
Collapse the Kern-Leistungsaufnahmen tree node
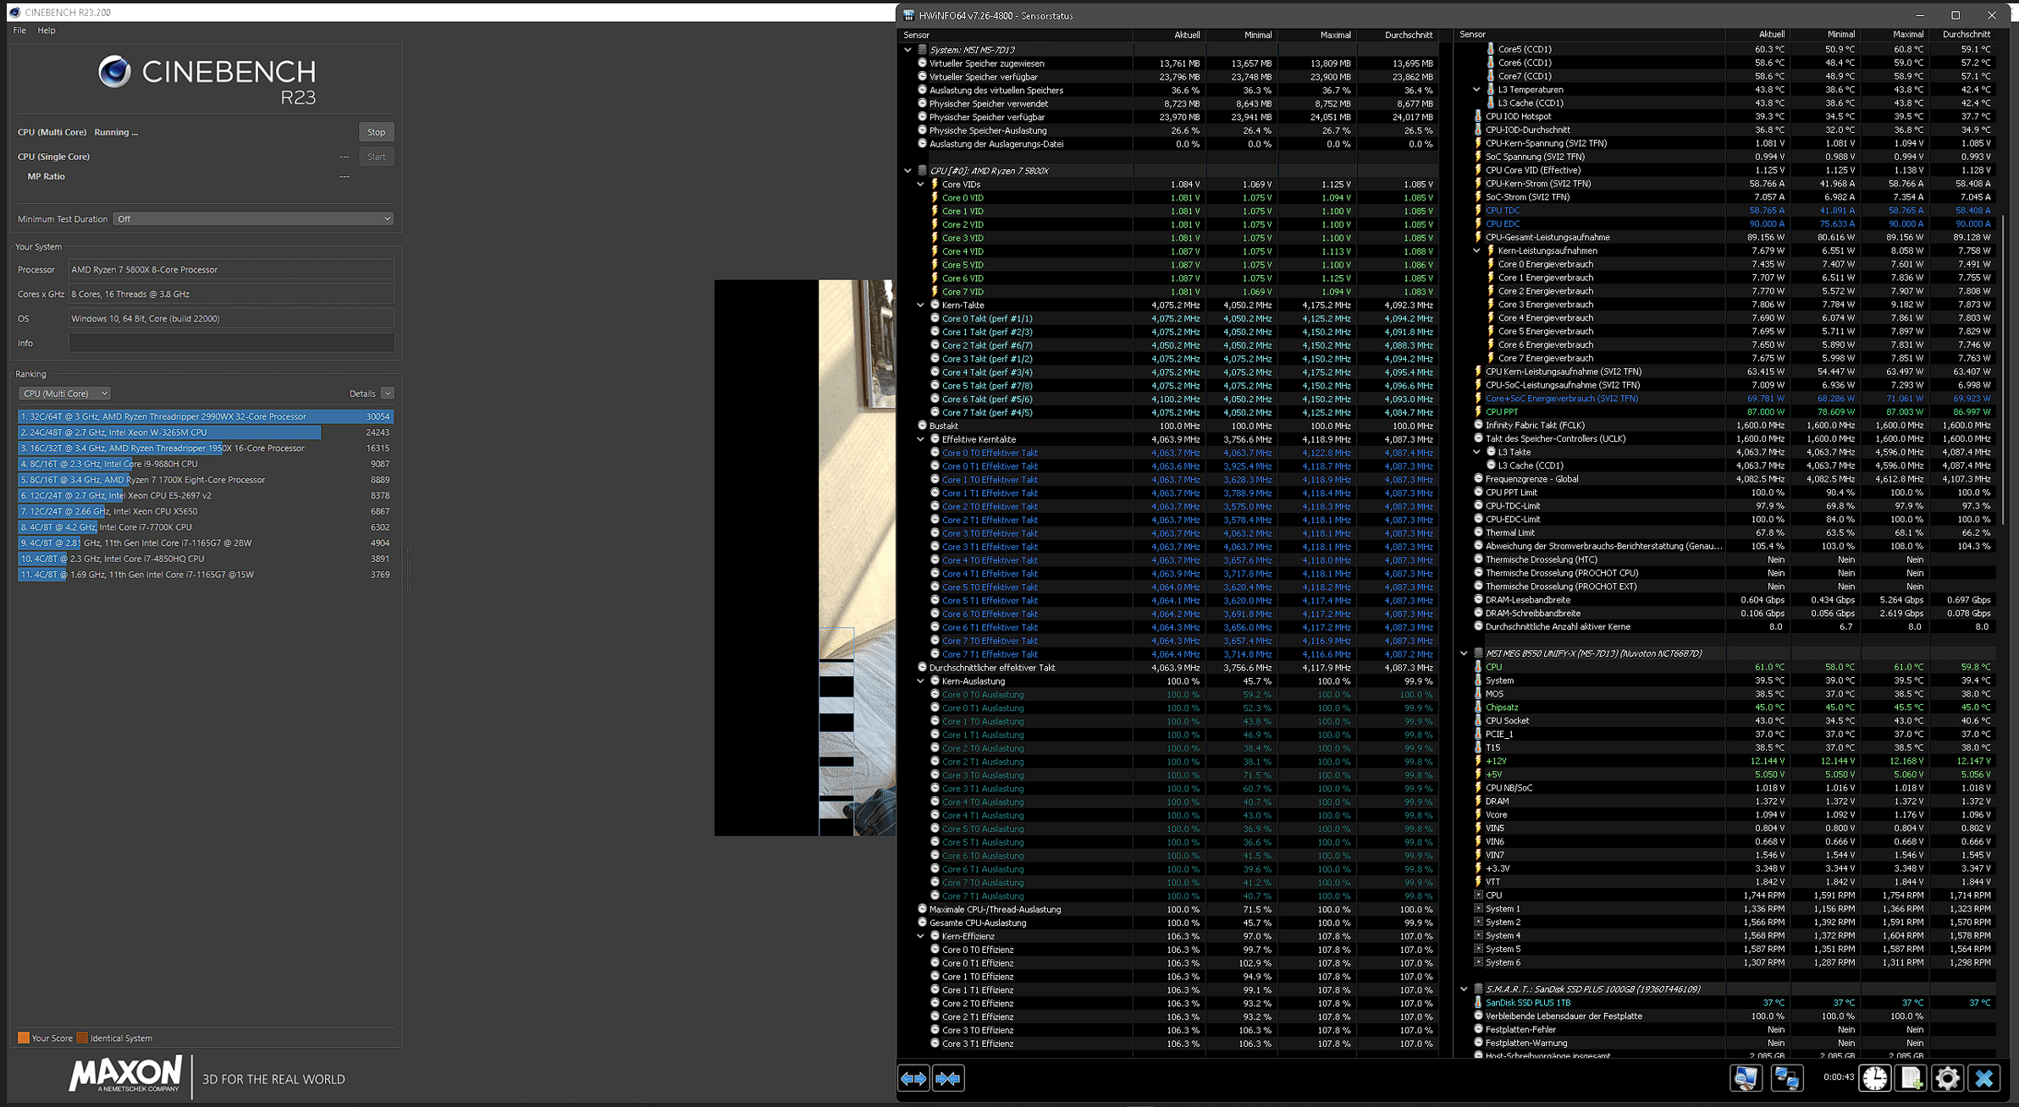[x=1477, y=251]
